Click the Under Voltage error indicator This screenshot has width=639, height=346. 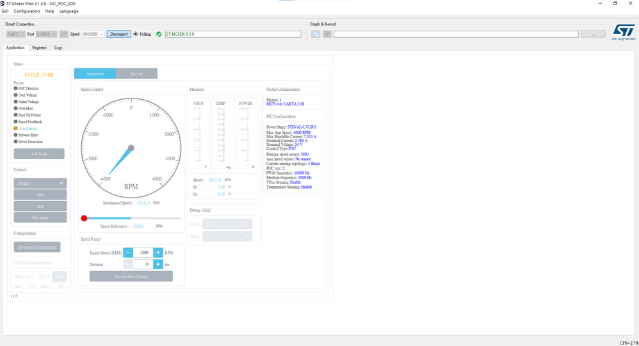point(16,102)
